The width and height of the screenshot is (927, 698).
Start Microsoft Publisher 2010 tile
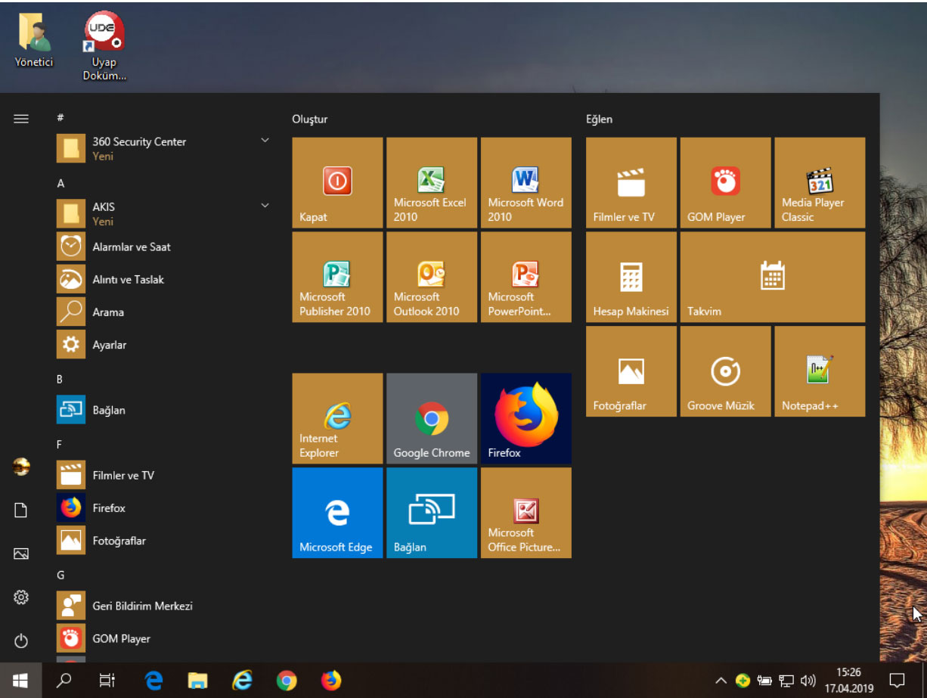click(337, 277)
